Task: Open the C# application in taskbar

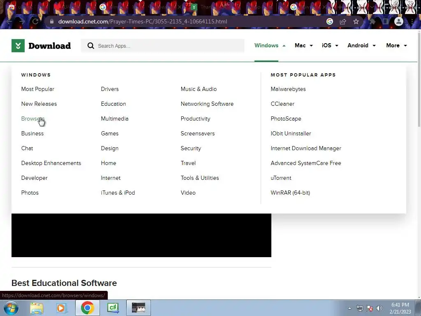Action: [113, 308]
